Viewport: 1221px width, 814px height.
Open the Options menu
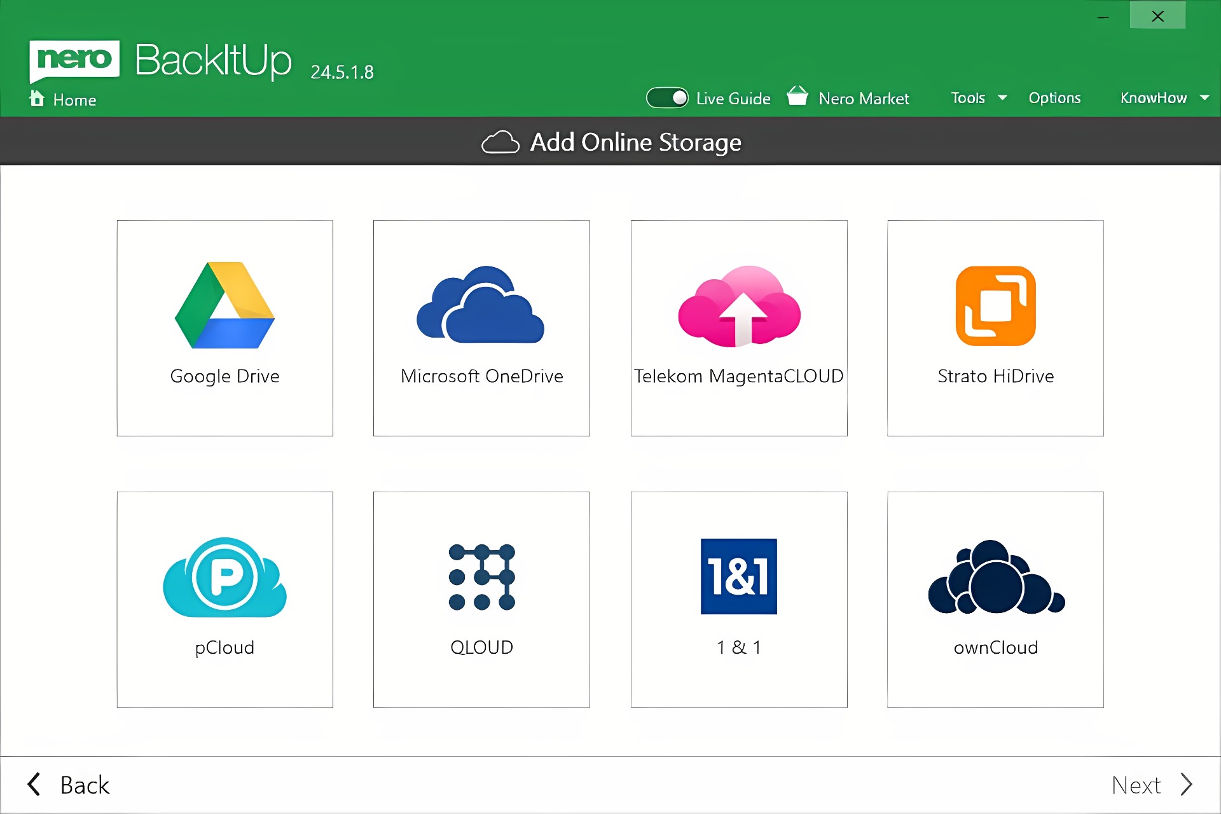click(1054, 98)
